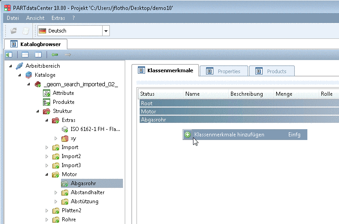This screenshot has height=224, width=339.
Task: Open the Deutsch language dropdown arrow
Action: coord(106,31)
